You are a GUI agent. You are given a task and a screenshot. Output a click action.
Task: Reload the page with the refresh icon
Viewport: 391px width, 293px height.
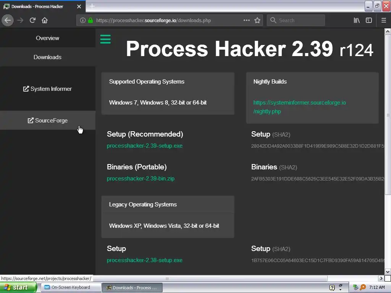click(x=32, y=20)
